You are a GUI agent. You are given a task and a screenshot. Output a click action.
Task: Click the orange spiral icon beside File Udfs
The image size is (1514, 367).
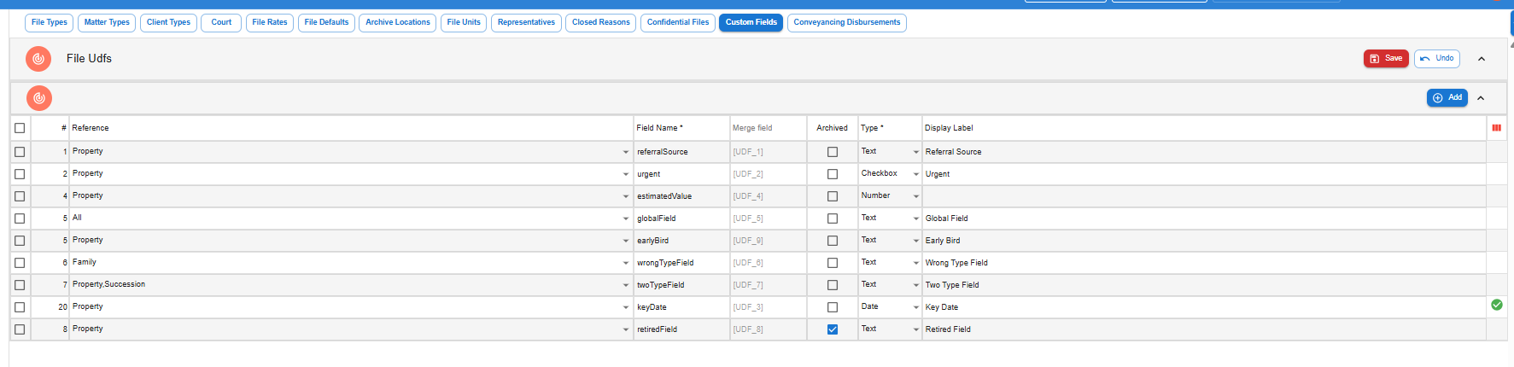38,59
